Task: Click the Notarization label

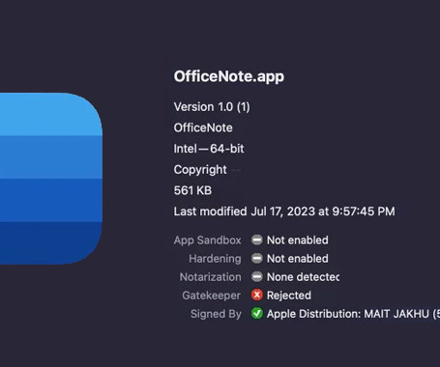Action: point(211,277)
